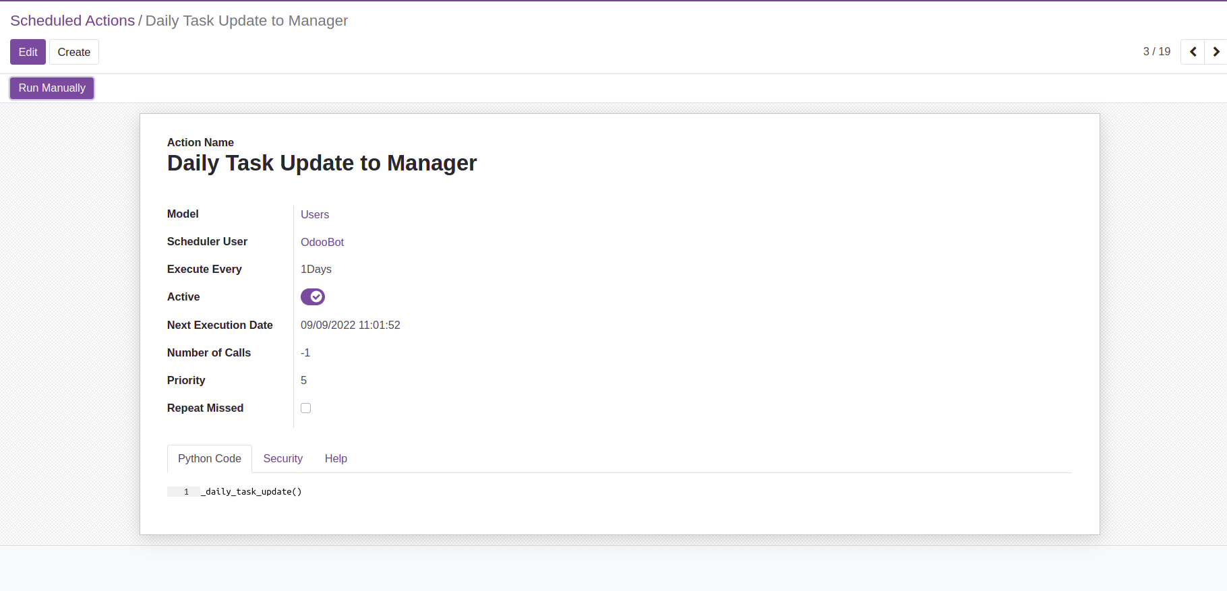Screen dimensions: 1227x591
Task: Click the Scheduler User label
Action: point(207,241)
